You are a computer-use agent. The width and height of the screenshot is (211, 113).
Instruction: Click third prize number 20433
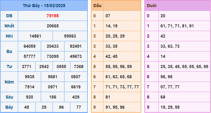tap(53, 46)
